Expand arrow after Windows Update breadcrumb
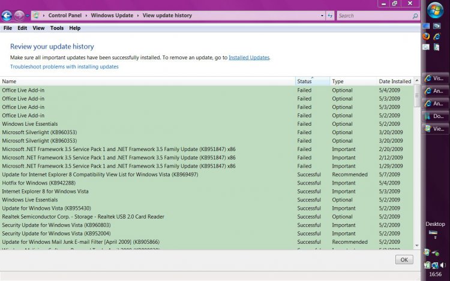This screenshot has height=281, width=450. 138,16
